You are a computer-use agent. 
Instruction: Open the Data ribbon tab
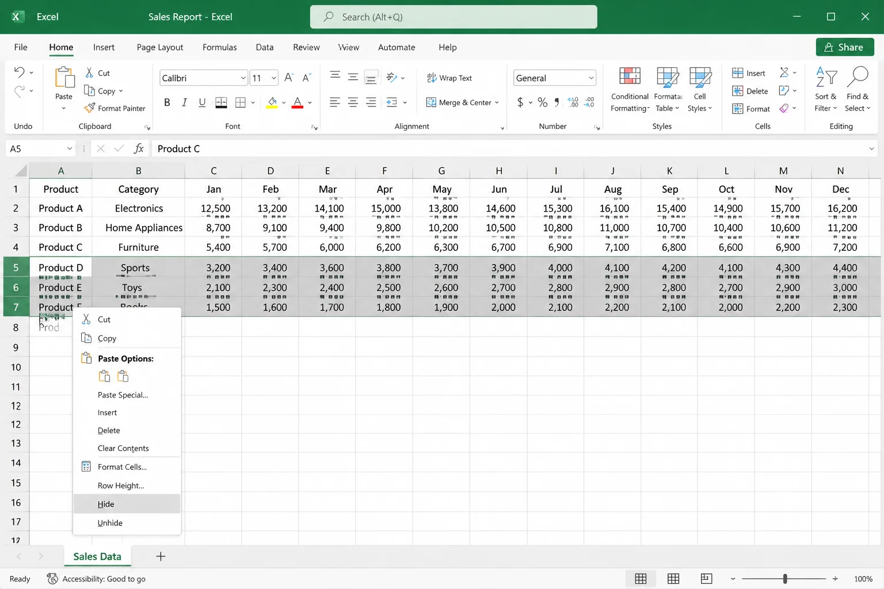(x=265, y=47)
